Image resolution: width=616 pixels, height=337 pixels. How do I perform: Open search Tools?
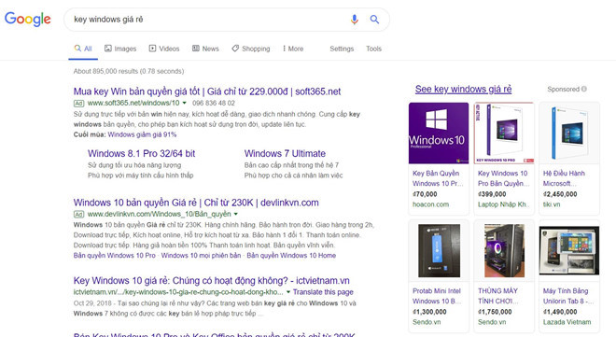pyautogui.click(x=373, y=49)
